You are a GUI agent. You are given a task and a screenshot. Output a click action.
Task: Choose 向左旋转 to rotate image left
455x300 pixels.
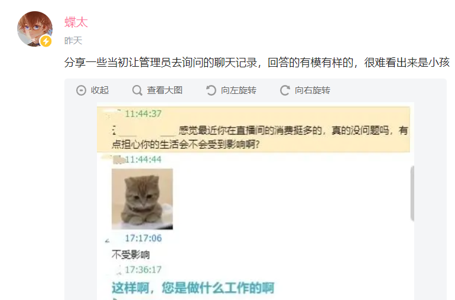[x=239, y=90]
